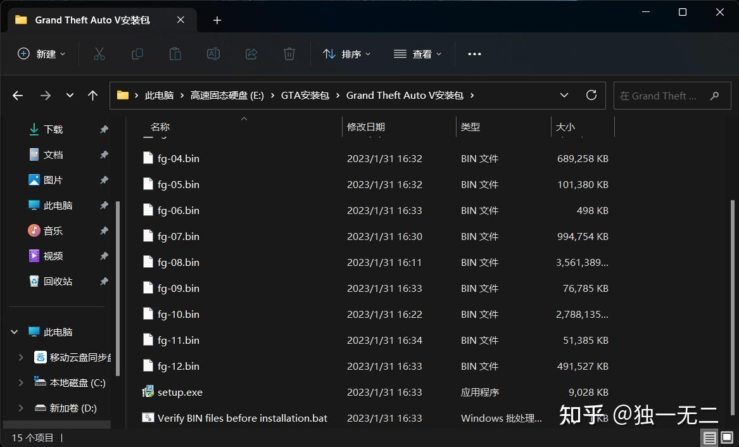
Task: Unpin 下载 using its pin icon
Action: [104, 129]
